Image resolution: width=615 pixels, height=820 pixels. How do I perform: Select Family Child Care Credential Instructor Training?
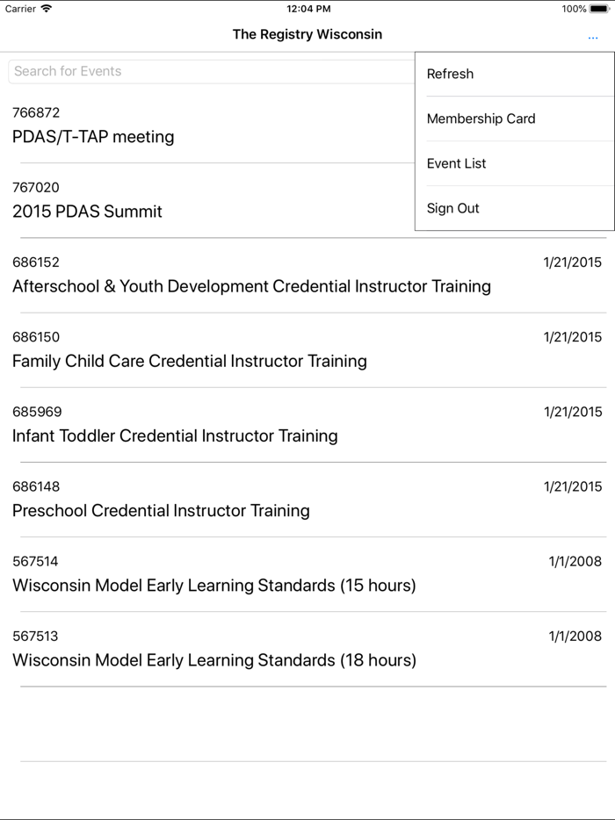click(x=190, y=361)
